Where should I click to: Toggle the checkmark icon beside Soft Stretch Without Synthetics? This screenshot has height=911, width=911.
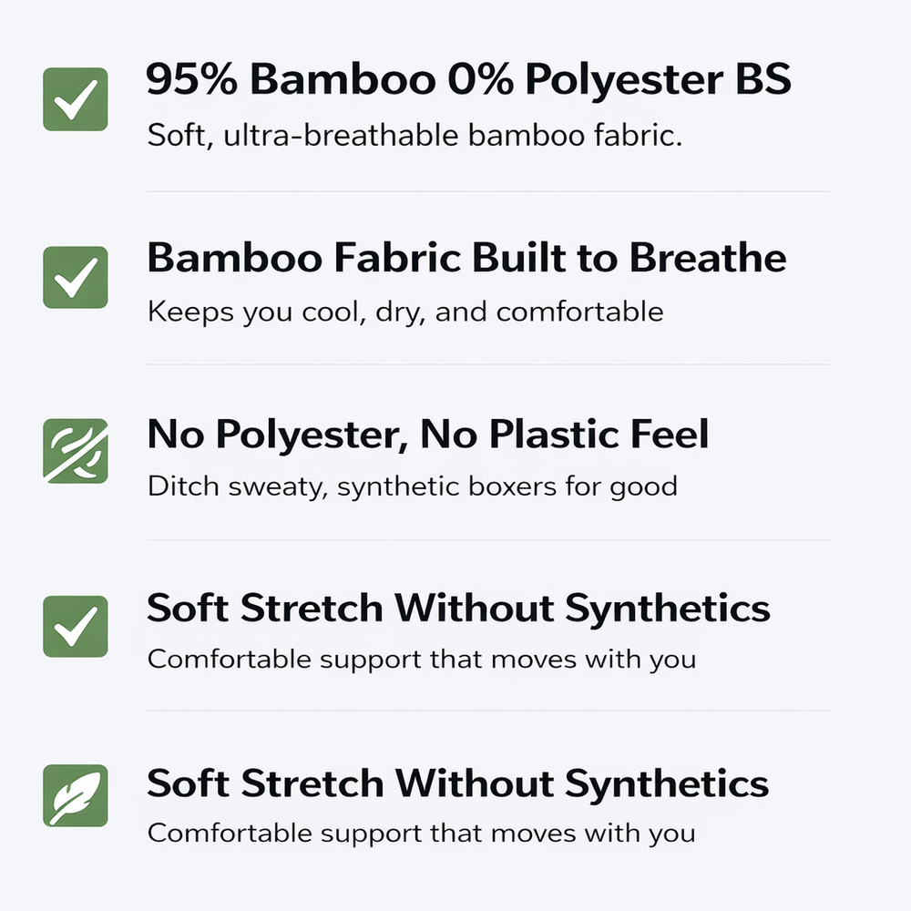[x=76, y=626]
